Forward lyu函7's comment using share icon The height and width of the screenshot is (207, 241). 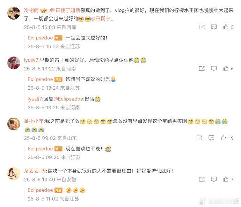tap(202, 68)
